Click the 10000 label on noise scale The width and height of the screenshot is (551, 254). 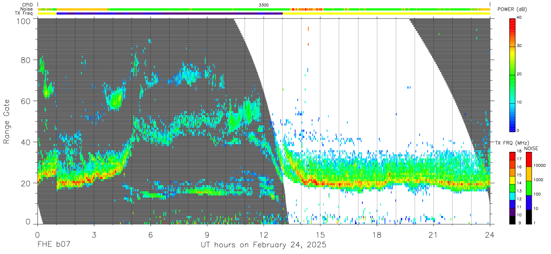coord(539,166)
